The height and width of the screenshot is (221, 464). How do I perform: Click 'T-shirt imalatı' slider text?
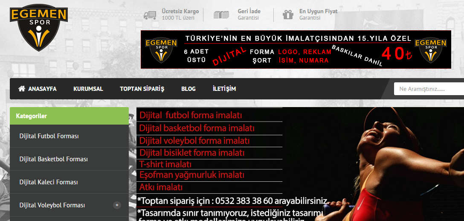coord(165,164)
